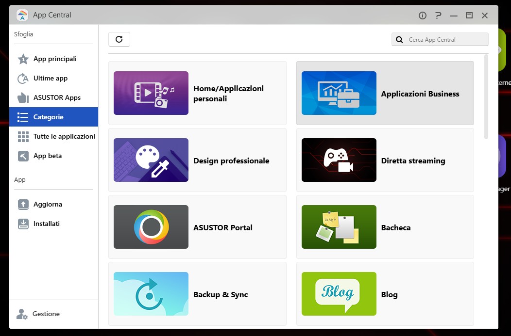This screenshot has width=511, height=336.
Task: Click the Categorie list icon
Action: coord(23,117)
